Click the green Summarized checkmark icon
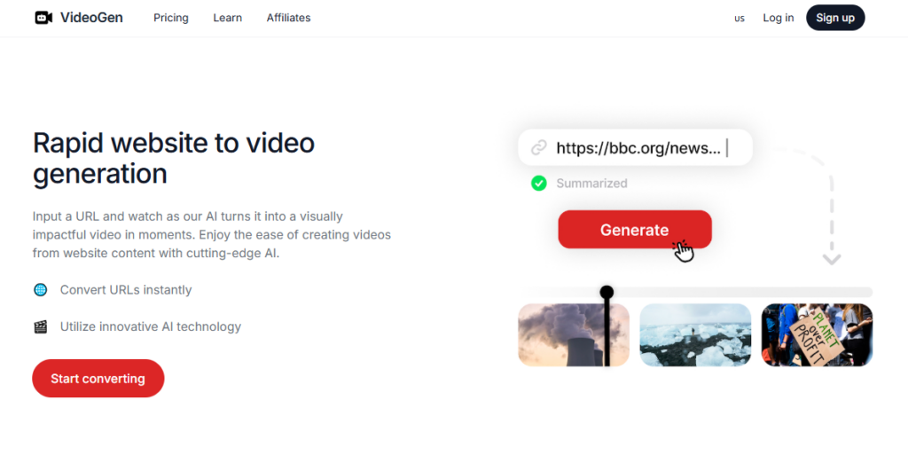The height and width of the screenshot is (471, 908). pos(539,183)
